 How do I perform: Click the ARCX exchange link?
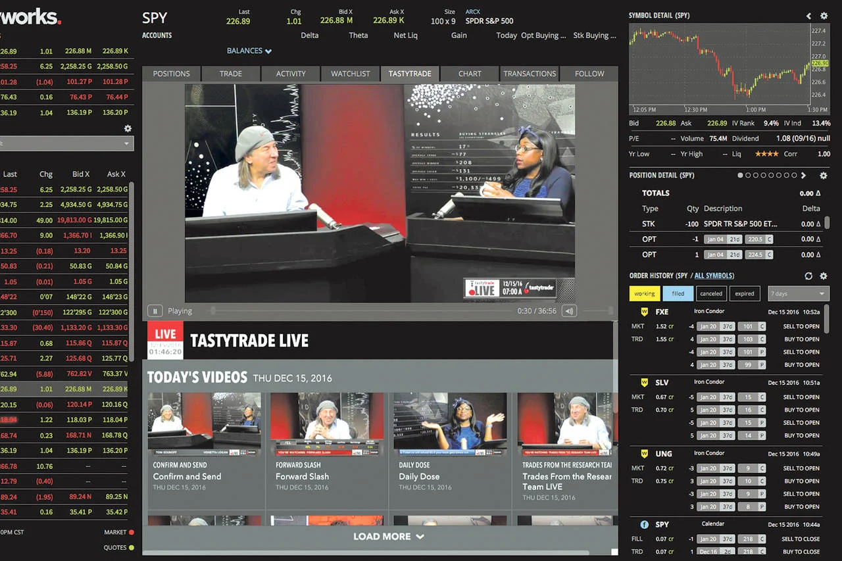(473, 12)
